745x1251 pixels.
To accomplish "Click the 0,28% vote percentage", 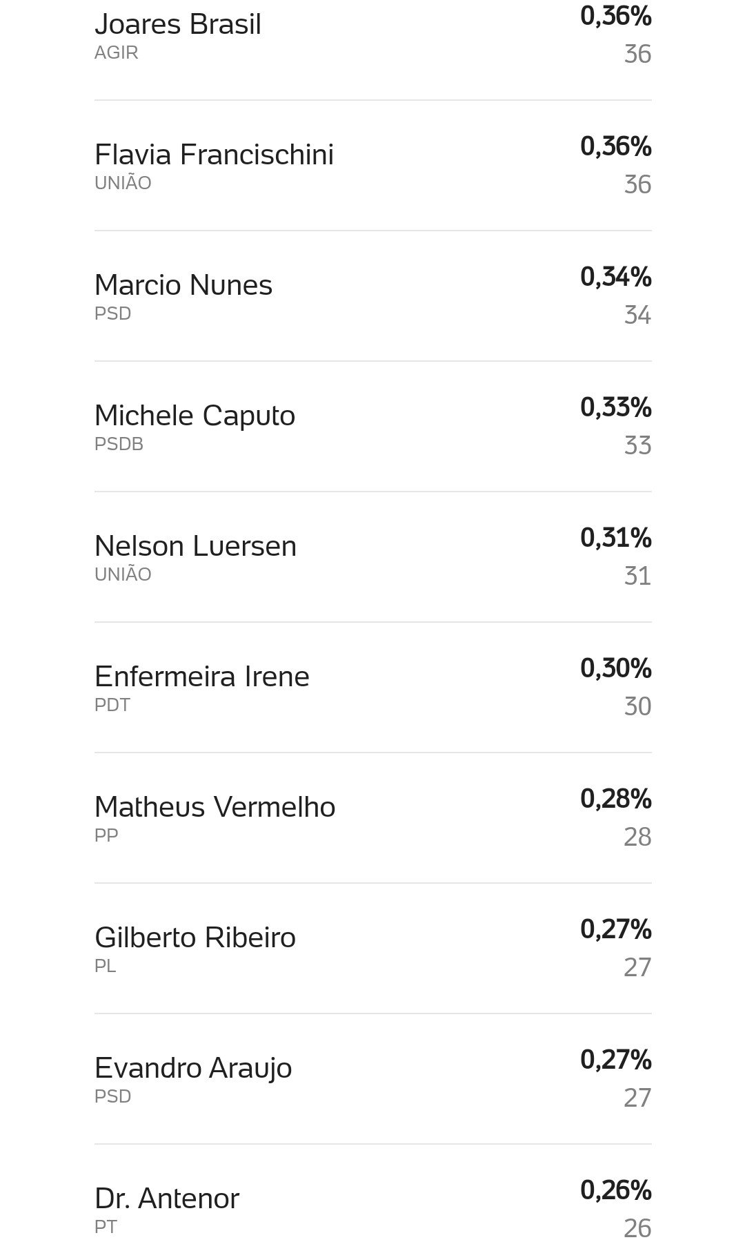I will [616, 799].
